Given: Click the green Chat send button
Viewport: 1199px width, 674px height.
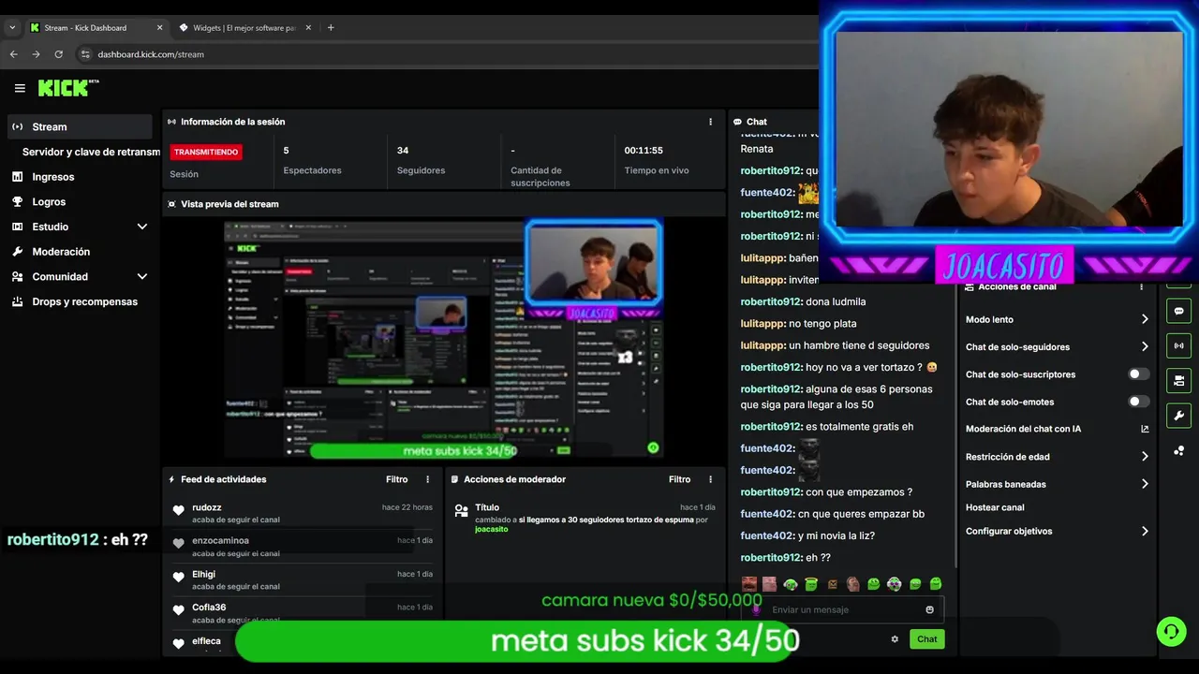Looking at the screenshot, I should tap(926, 639).
